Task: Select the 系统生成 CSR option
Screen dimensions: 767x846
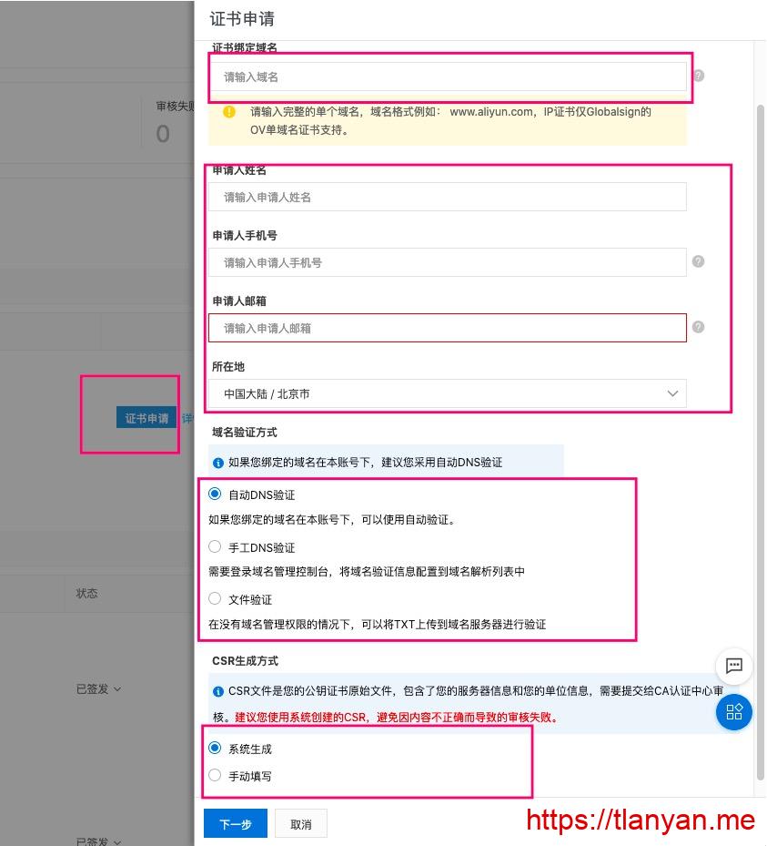Action: [214, 748]
